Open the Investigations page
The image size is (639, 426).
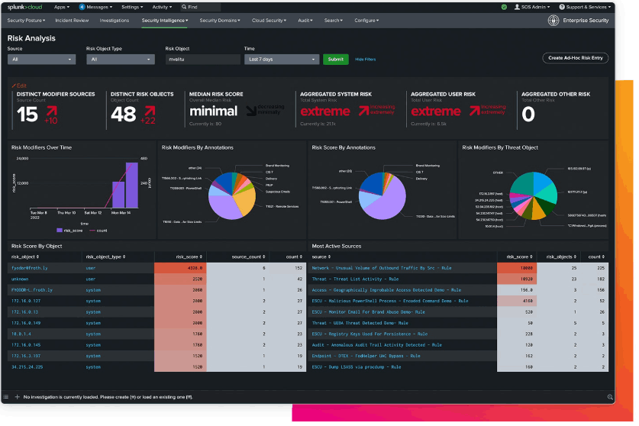114,21
